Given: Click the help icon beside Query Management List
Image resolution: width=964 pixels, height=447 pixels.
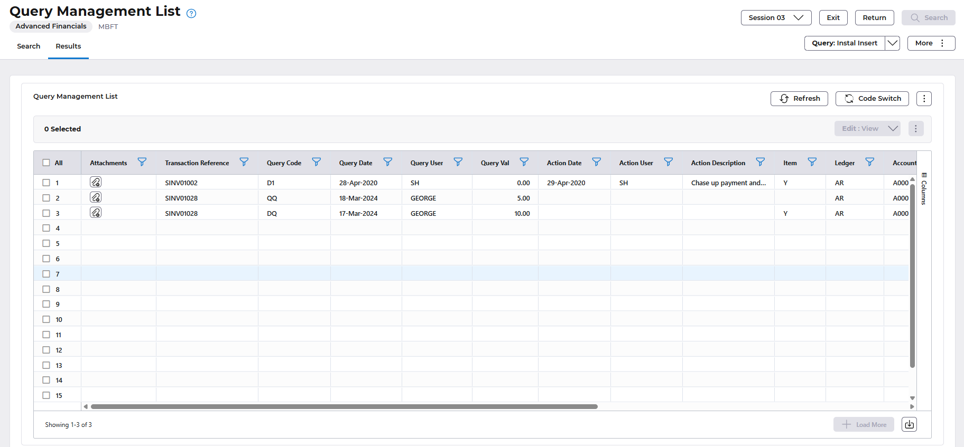Looking at the screenshot, I should [x=191, y=14].
